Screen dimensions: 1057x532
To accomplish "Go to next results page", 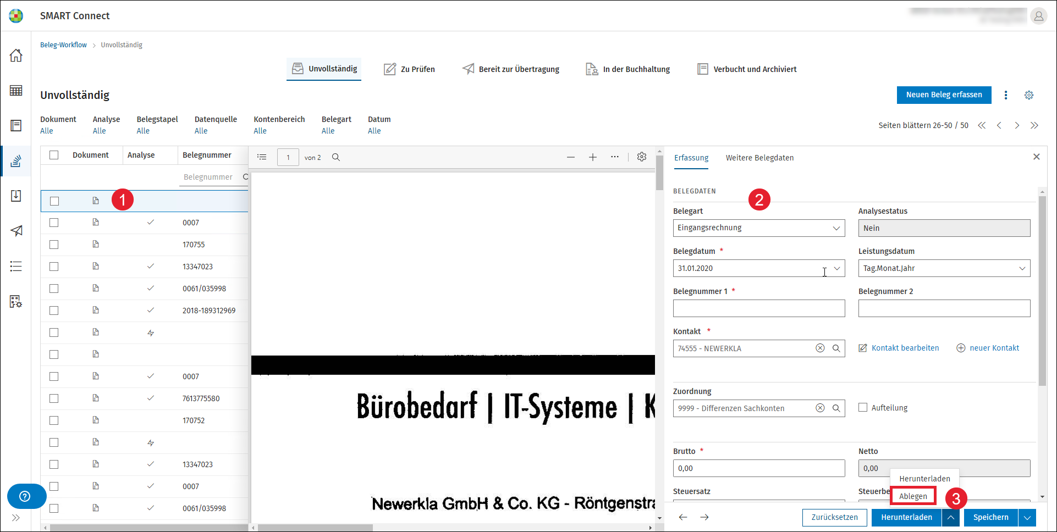I will click(1017, 125).
